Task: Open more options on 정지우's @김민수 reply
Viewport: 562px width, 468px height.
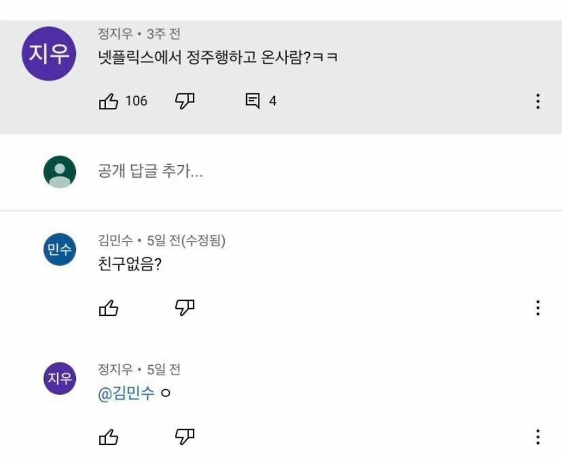Action: point(538,437)
